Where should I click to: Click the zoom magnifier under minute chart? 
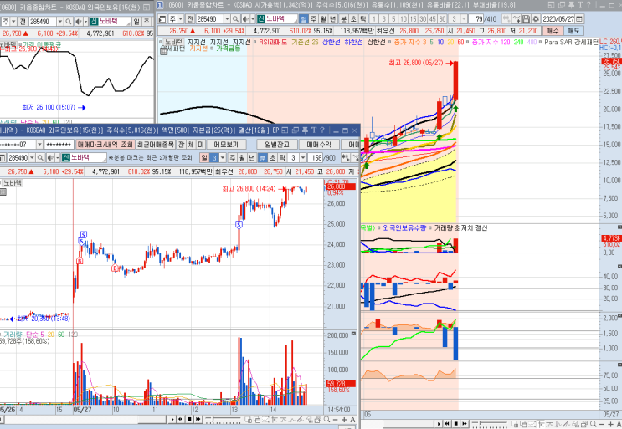[326, 420]
